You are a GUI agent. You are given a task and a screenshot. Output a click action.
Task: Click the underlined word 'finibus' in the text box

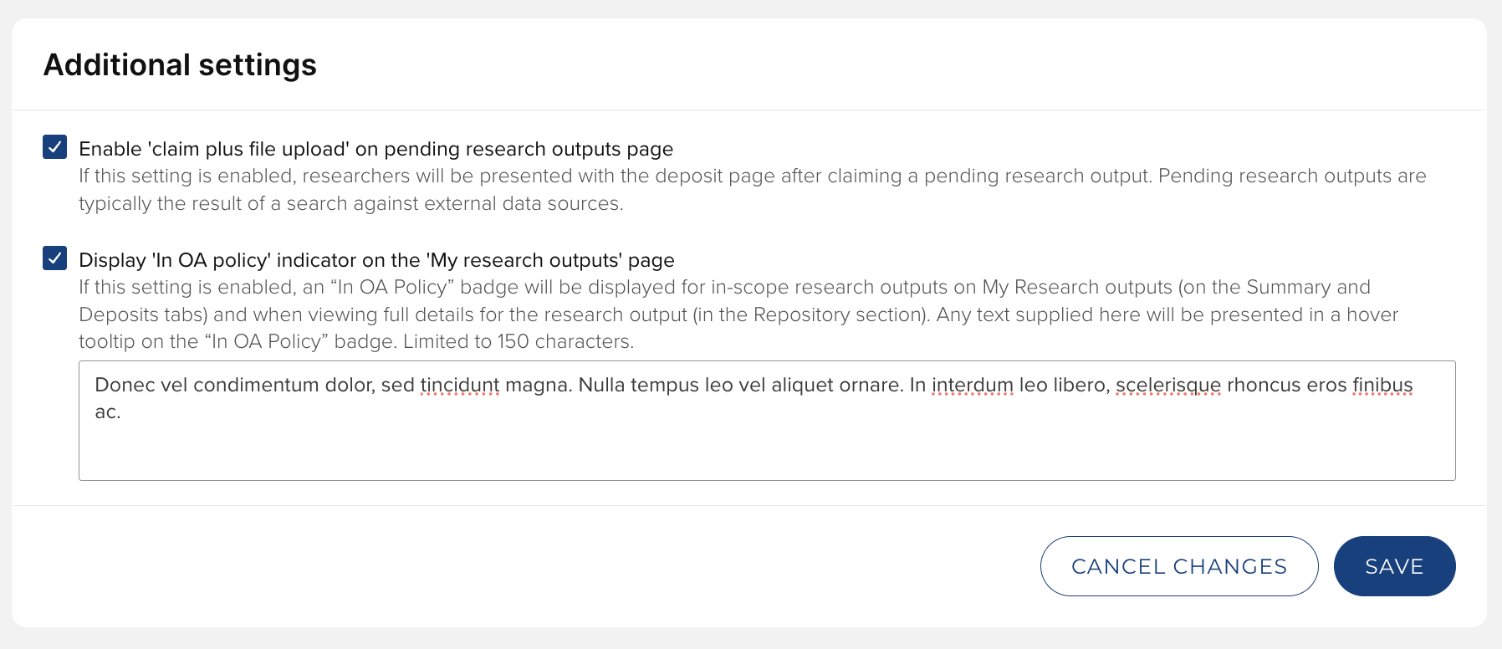(x=1382, y=386)
